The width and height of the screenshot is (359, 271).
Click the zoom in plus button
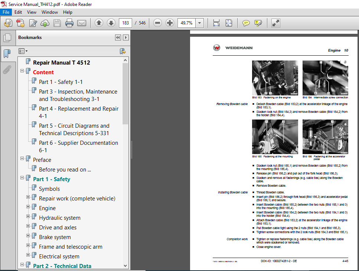(170, 23)
